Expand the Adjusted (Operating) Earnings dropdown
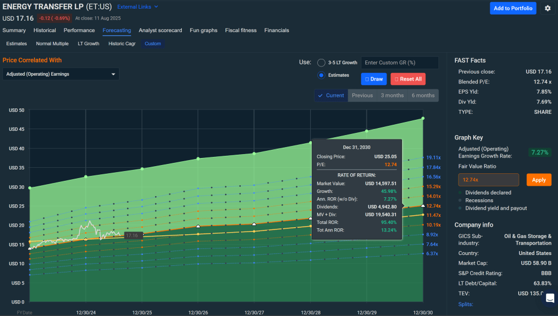Viewport: 558px width, 316px height. click(x=61, y=74)
